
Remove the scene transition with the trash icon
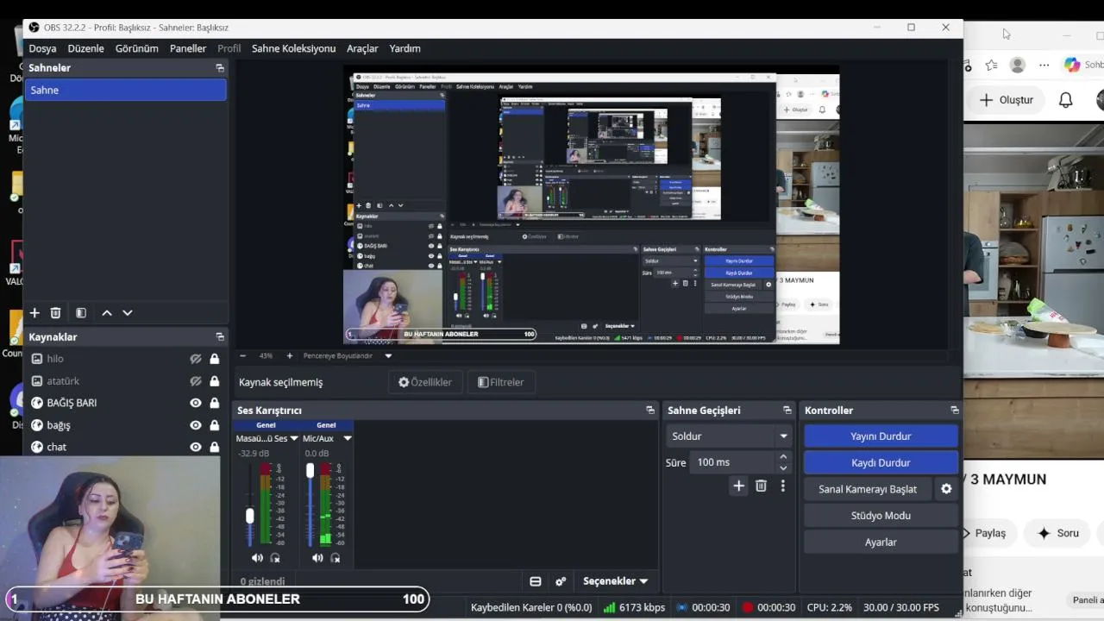(x=761, y=486)
